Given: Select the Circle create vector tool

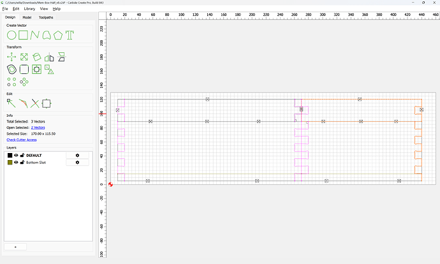Looking at the screenshot, I should [x=11, y=35].
